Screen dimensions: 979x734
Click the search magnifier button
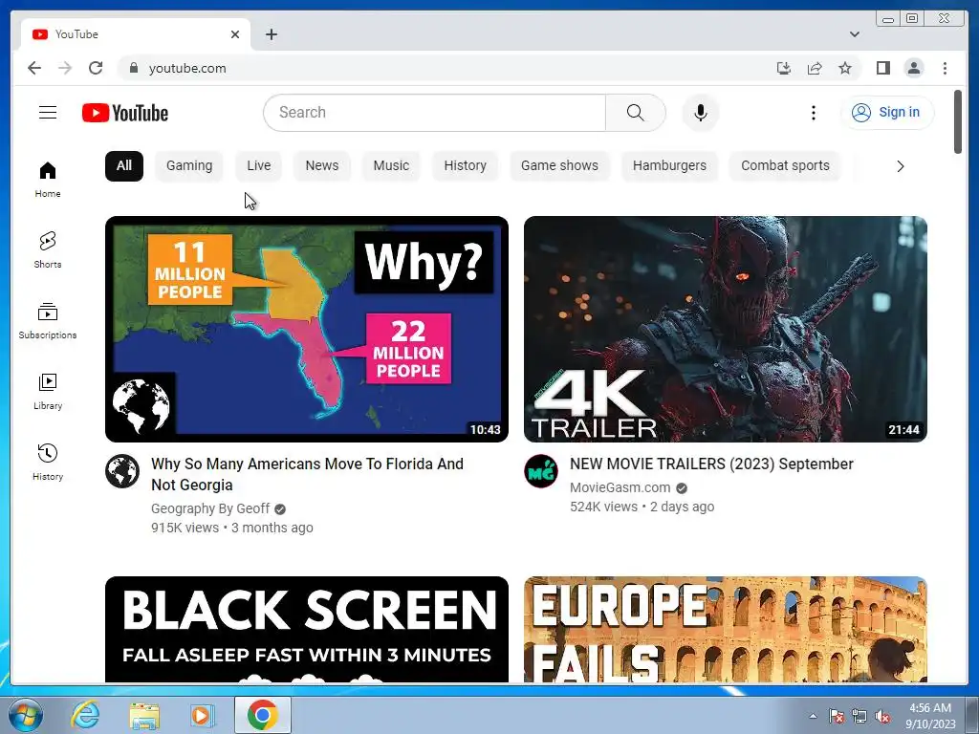[635, 113]
